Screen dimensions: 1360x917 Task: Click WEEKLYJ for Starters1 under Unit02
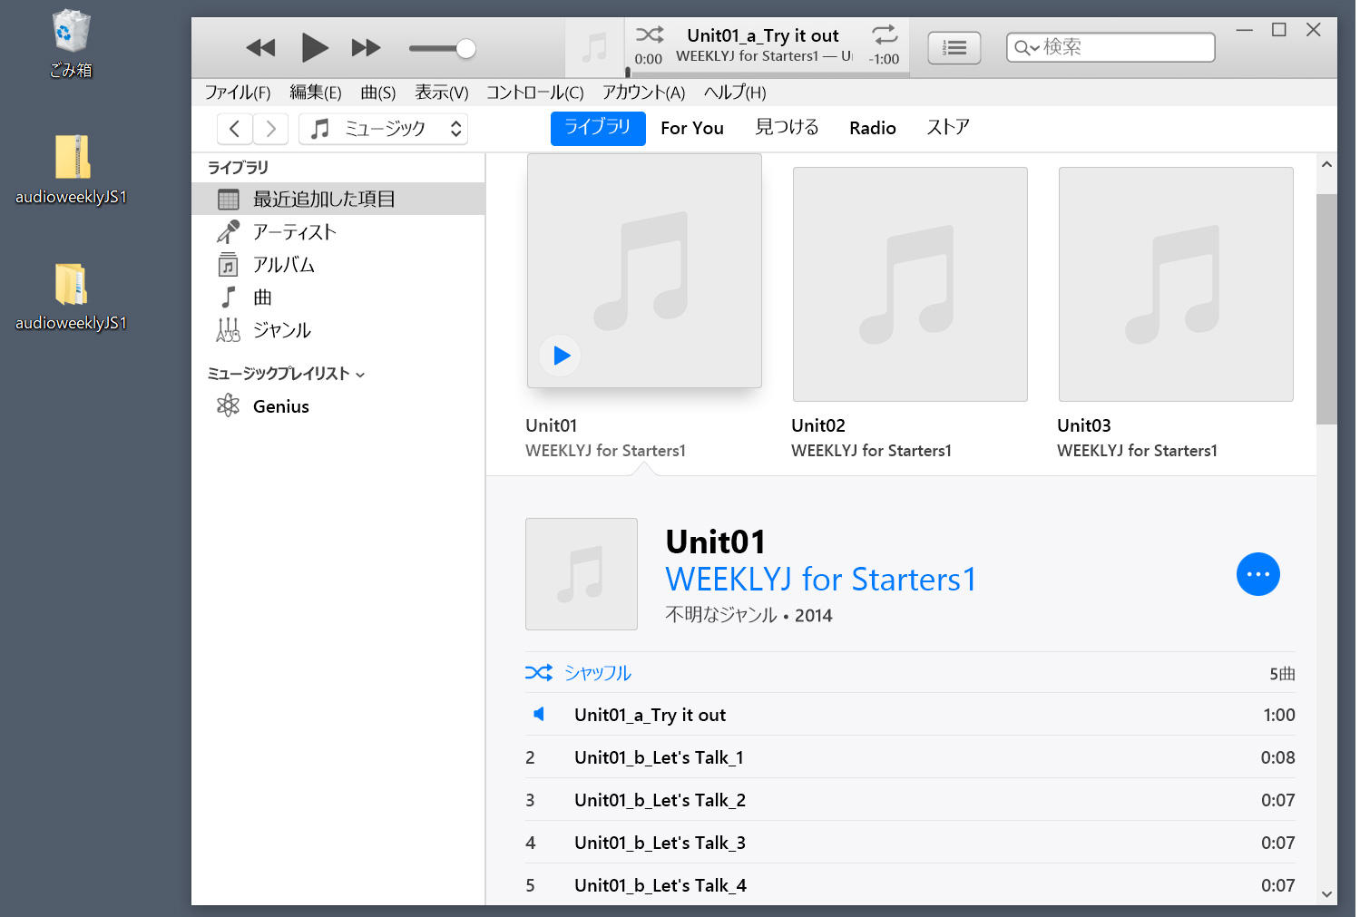(x=871, y=451)
